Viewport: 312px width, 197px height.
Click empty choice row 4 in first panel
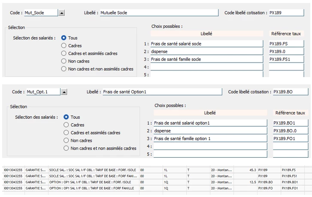pos(206,67)
